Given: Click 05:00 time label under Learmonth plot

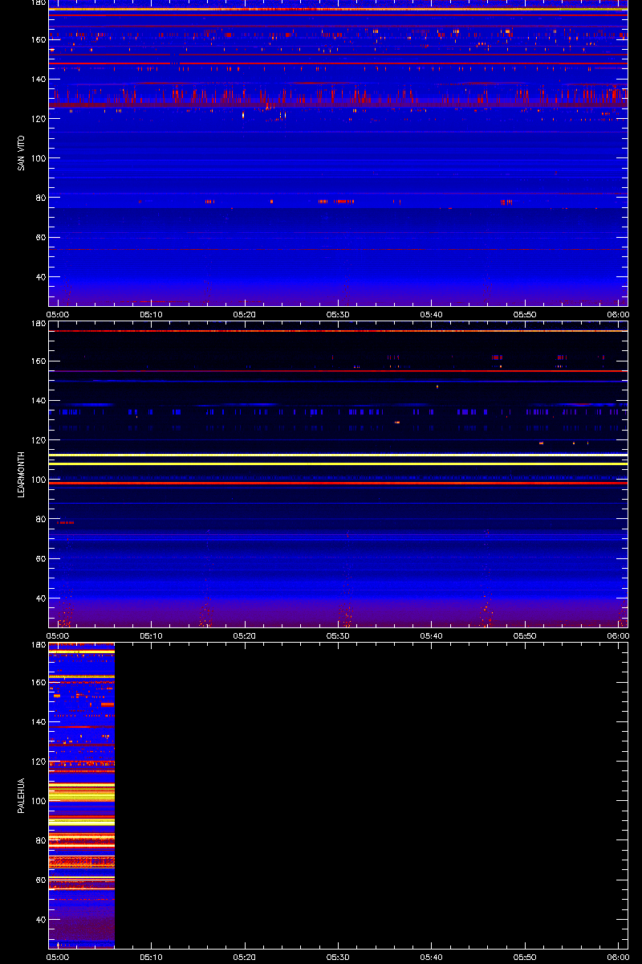Looking at the screenshot, I should point(59,635).
